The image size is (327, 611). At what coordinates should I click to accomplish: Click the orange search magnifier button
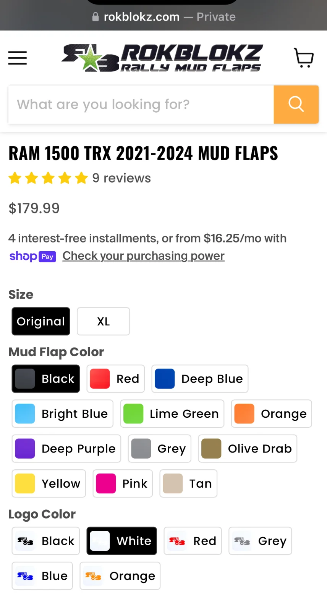pos(296,104)
